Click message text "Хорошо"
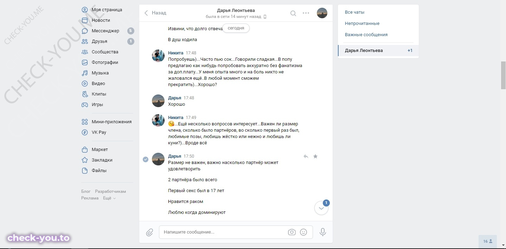This screenshot has width=506, height=249. 177,104
